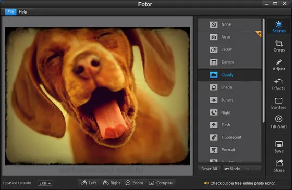Select the Cloudy scene icon
This screenshot has height=190, width=292.
(x=214, y=75)
